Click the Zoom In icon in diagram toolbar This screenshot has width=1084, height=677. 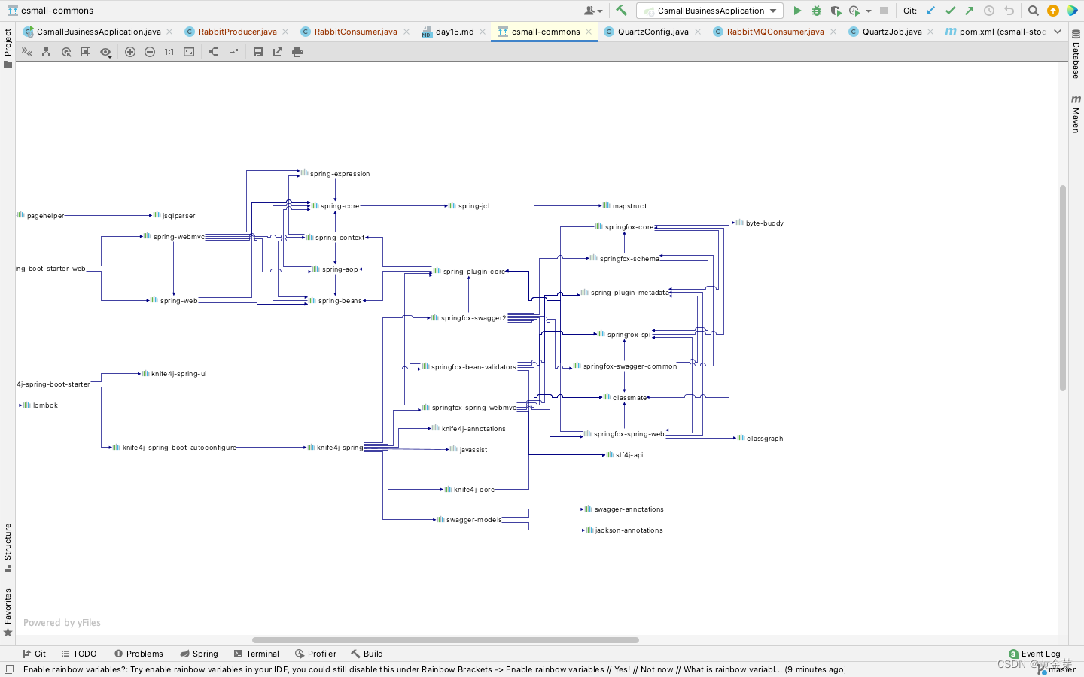point(130,52)
